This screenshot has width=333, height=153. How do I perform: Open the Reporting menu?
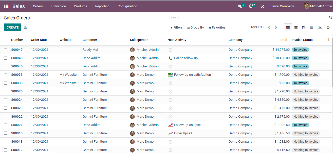[x=102, y=6]
